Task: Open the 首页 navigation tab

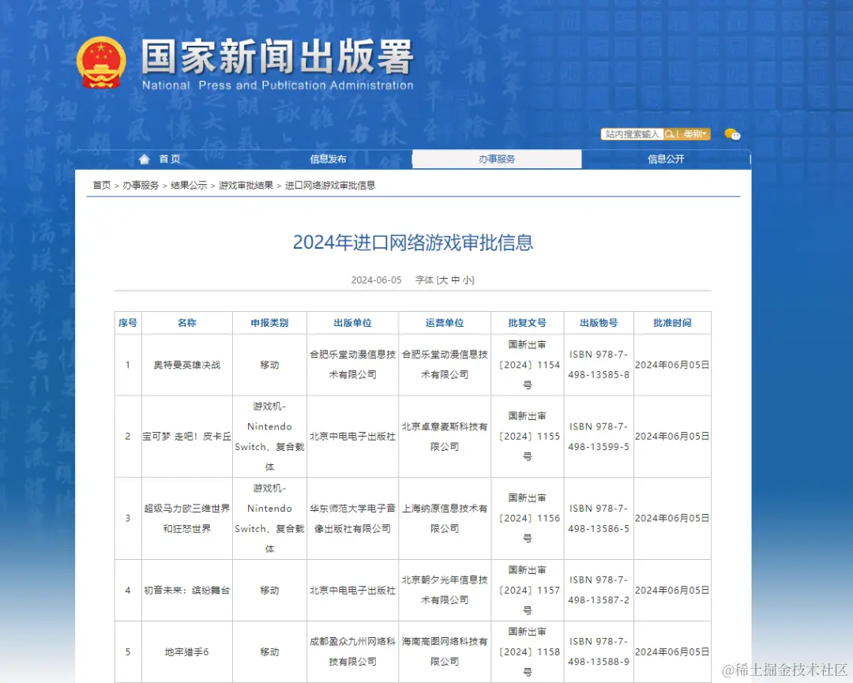Action: click(169, 159)
